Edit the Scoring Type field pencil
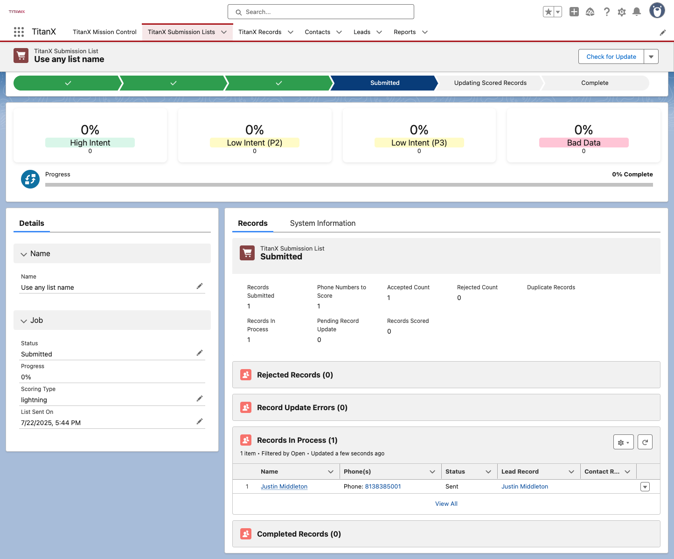Screen dimensions: 674x559 point(200,398)
